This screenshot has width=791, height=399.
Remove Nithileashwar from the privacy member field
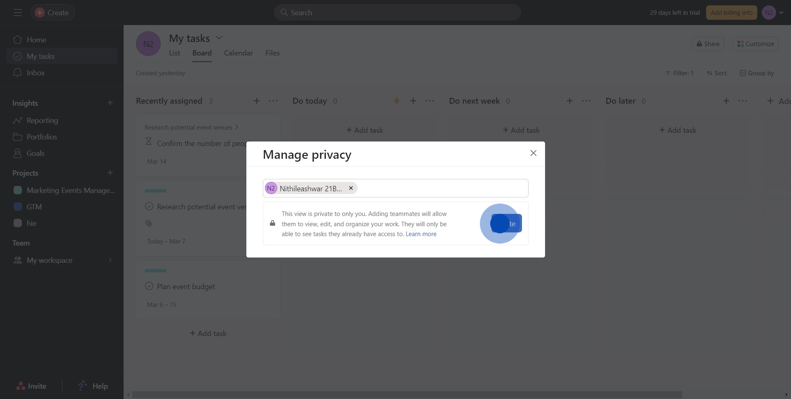pos(351,188)
